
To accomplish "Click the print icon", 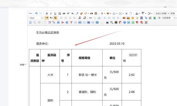I will (x=107, y=22).
